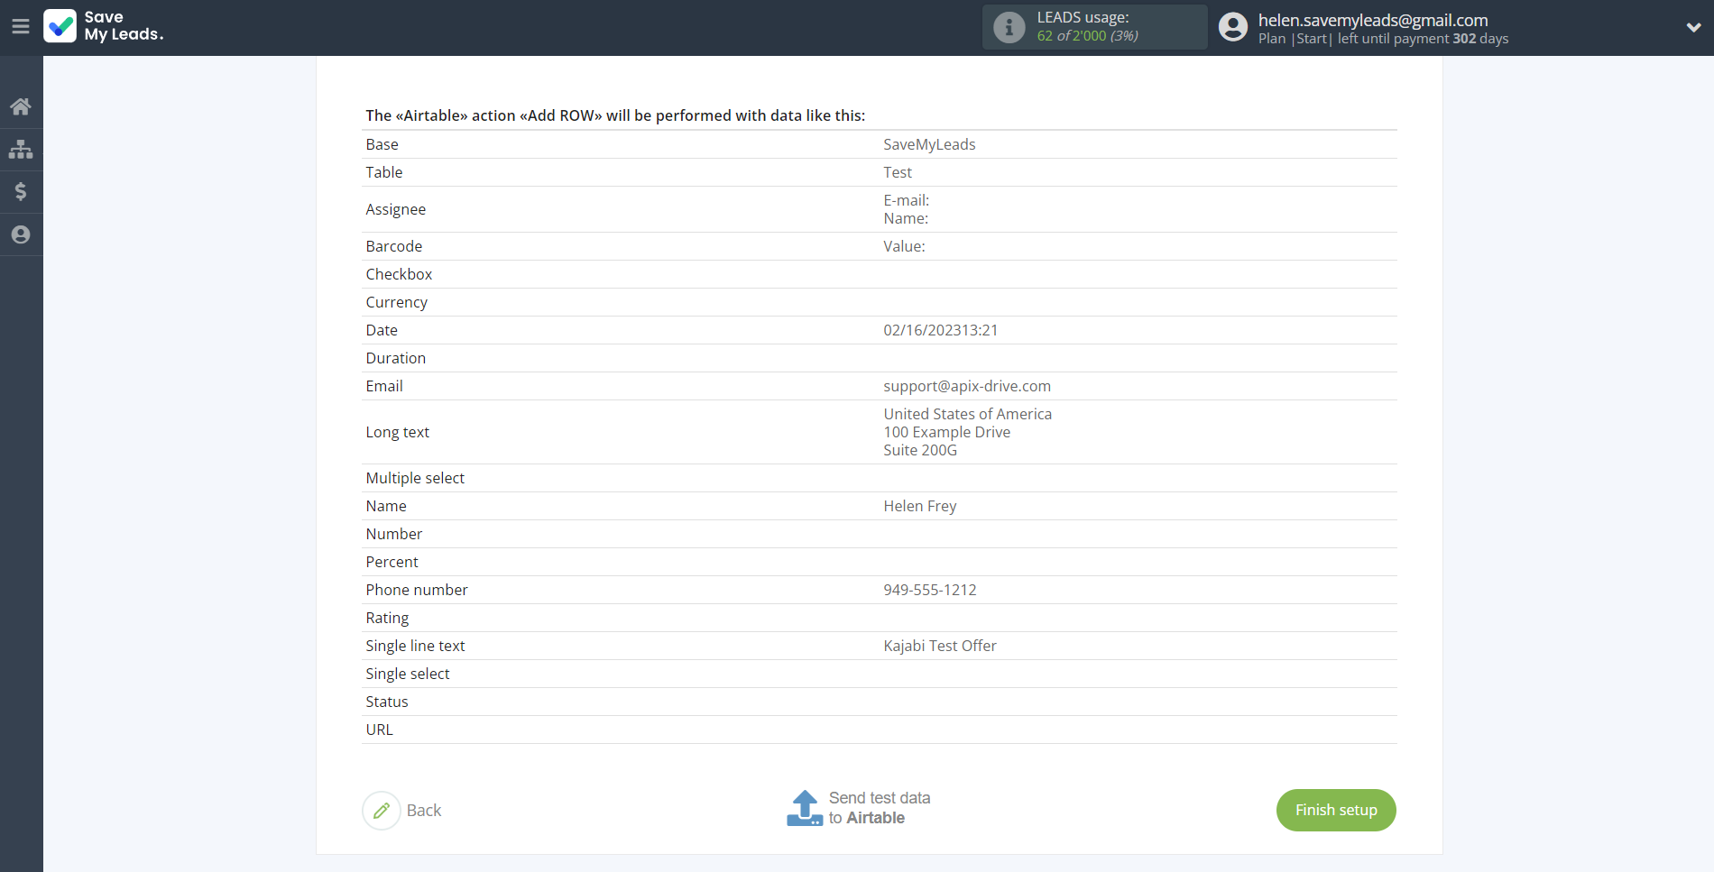Click the Base value SaveMyLeads
This screenshot has height=872, width=1714.
pyautogui.click(x=929, y=144)
